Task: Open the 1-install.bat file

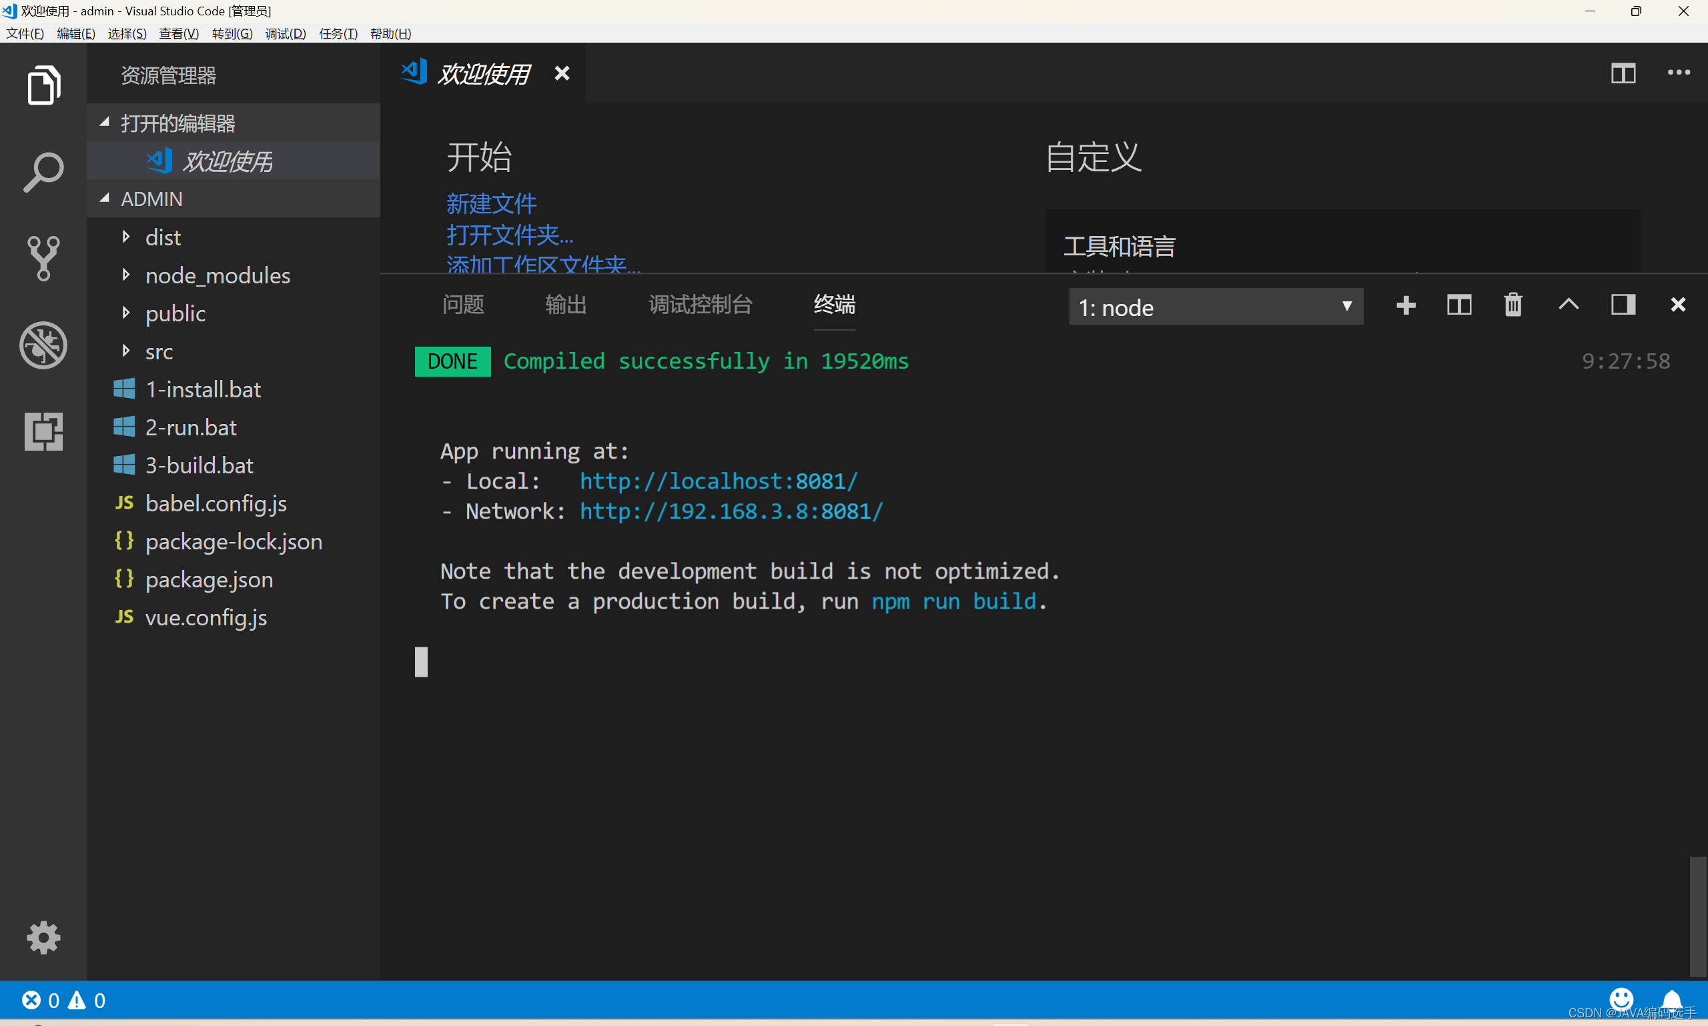Action: pyautogui.click(x=233, y=389)
